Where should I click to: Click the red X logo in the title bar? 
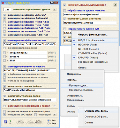point(3,3)
